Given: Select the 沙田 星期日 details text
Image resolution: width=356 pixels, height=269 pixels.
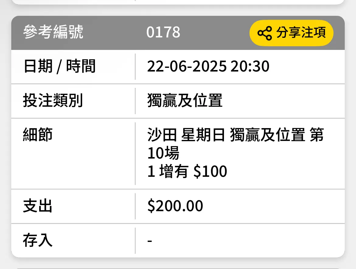Looking at the screenshot, I should 186,135.
